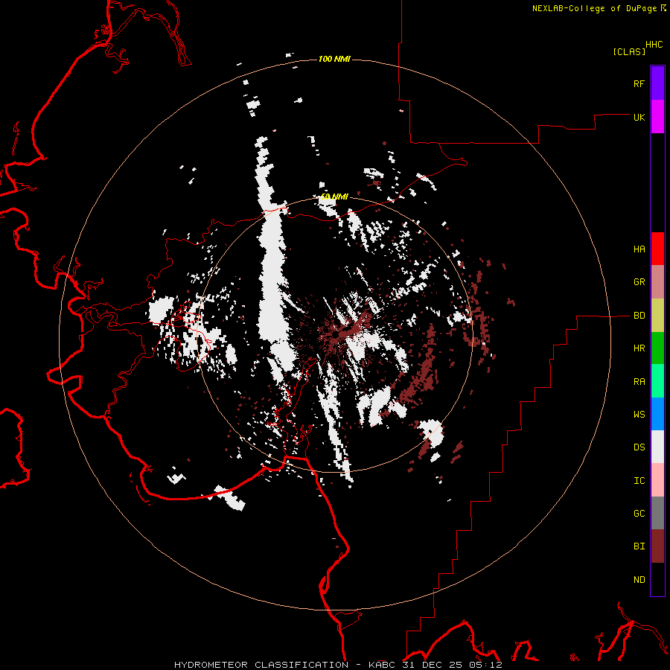Select the light pink IC swatch
The width and height of the screenshot is (670, 670).
[x=657, y=480]
